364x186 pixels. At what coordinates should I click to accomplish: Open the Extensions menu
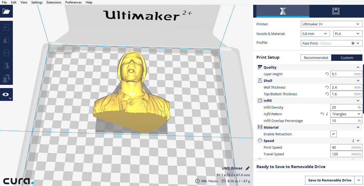pos(54,2)
